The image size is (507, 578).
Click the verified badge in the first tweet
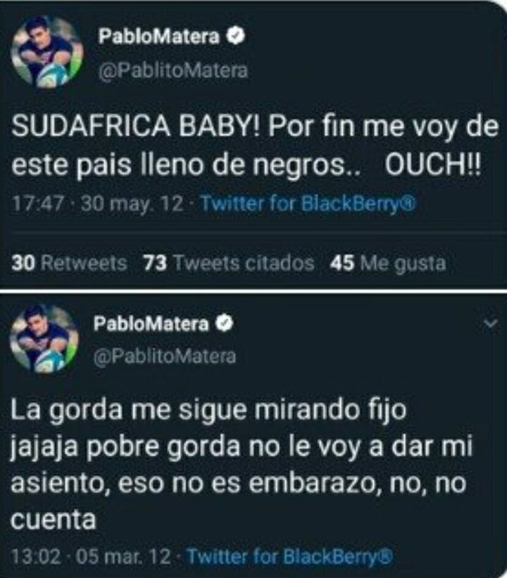(x=236, y=36)
